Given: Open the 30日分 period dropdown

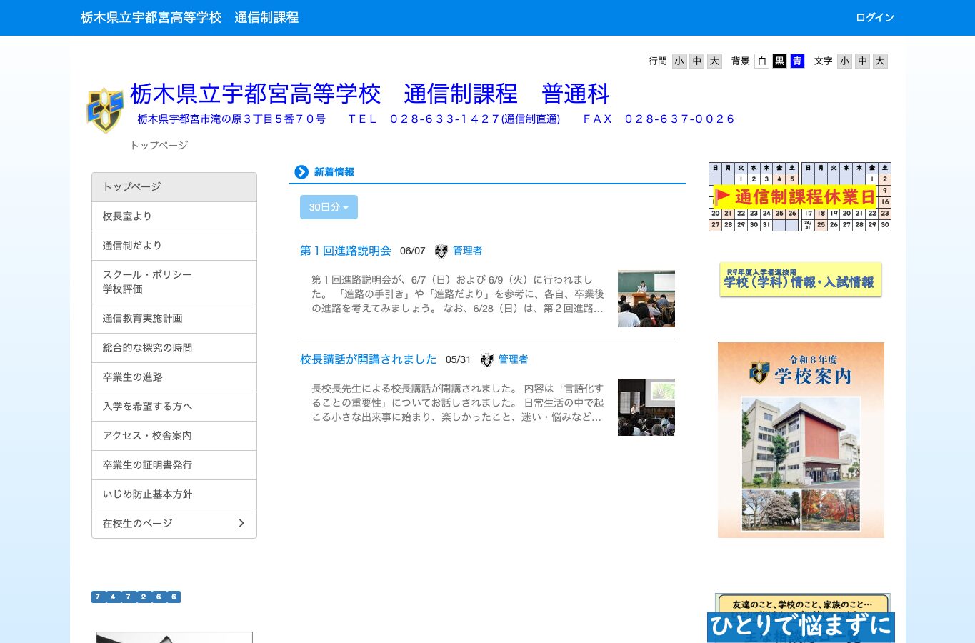Looking at the screenshot, I should [329, 207].
